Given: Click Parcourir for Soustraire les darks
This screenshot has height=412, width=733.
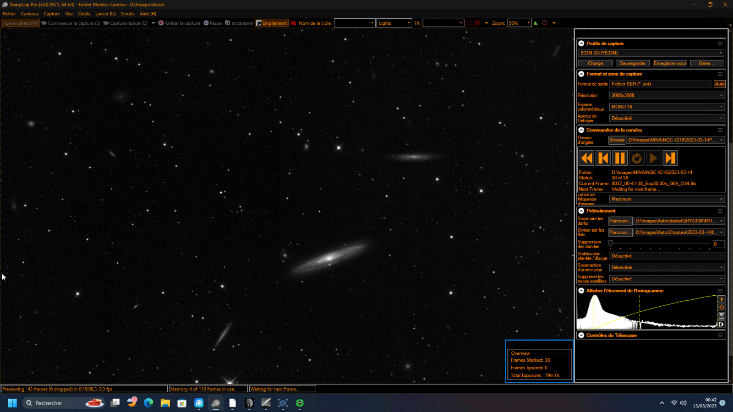Looking at the screenshot, I should 620,221.
